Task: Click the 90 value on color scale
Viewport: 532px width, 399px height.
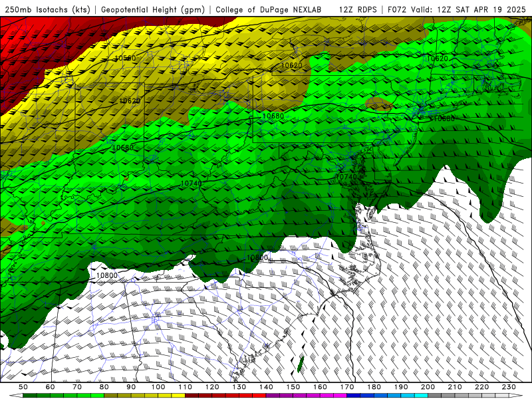Action: (x=131, y=387)
